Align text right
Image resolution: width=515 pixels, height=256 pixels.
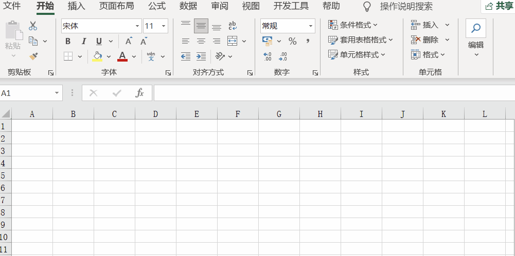coord(217,41)
